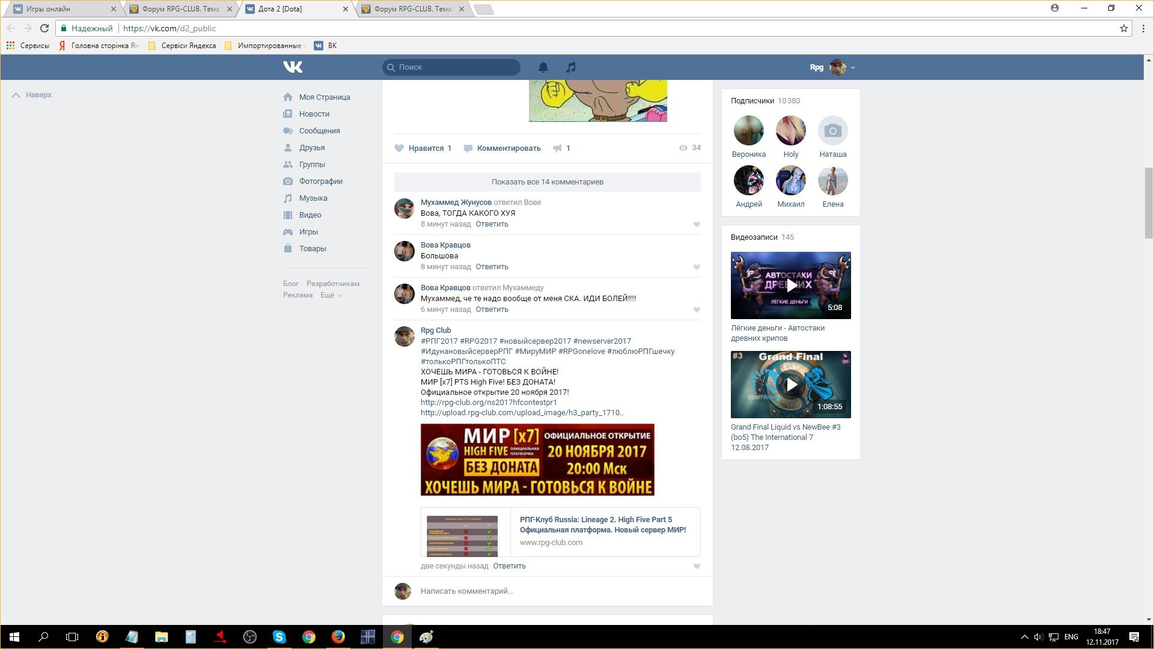Go to Музыка in sidebar menu
The height and width of the screenshot is (649, 1154).
pyautogui.click(x=313, y=198)
